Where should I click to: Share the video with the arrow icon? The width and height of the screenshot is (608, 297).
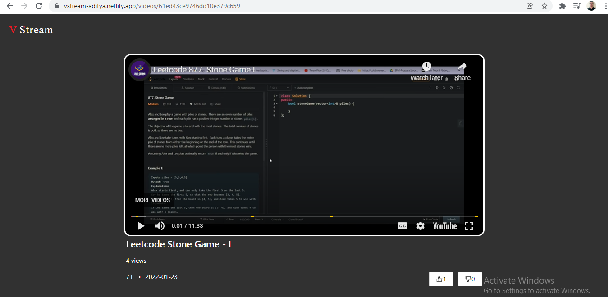(462, 71)
